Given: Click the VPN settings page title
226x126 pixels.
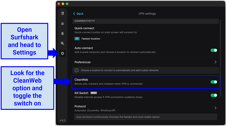Looking at the screenshot, I should click(147, 13).
